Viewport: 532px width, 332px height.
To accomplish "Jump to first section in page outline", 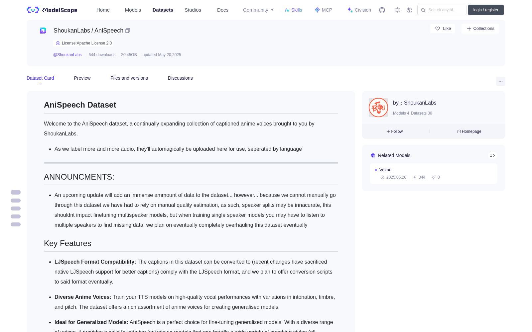I will click(16, 192).
